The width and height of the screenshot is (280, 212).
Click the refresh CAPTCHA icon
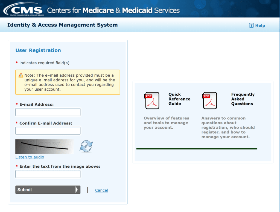click(86, 145)
